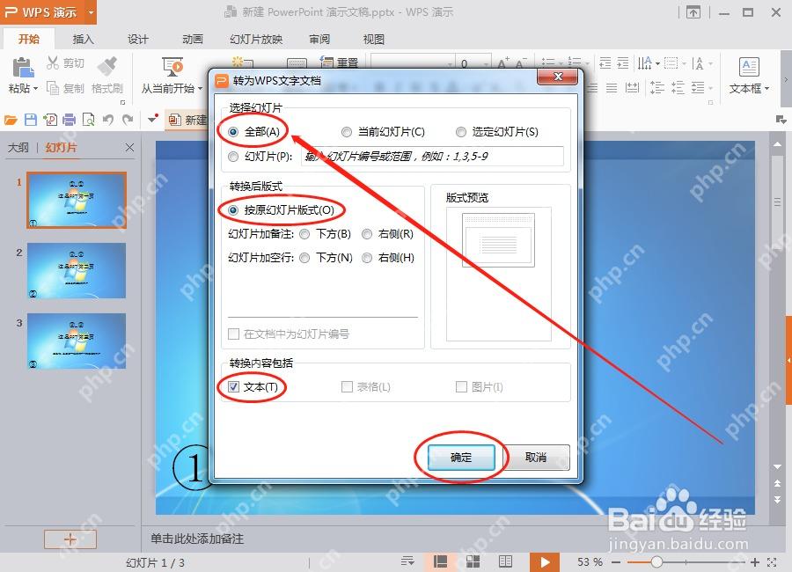The image size is (792, 572).
Task: Click the Cut (剪切) scissors icon
Action: coord(53,62)
